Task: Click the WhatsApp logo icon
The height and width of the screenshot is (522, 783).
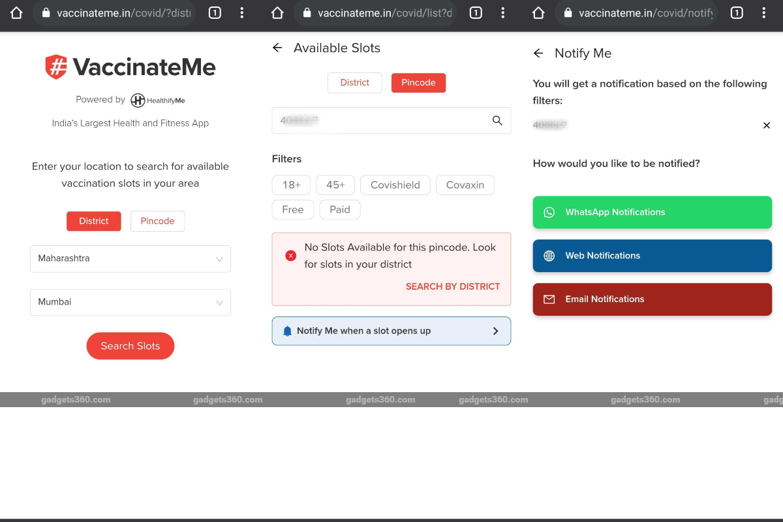Action: coord(549,212)
